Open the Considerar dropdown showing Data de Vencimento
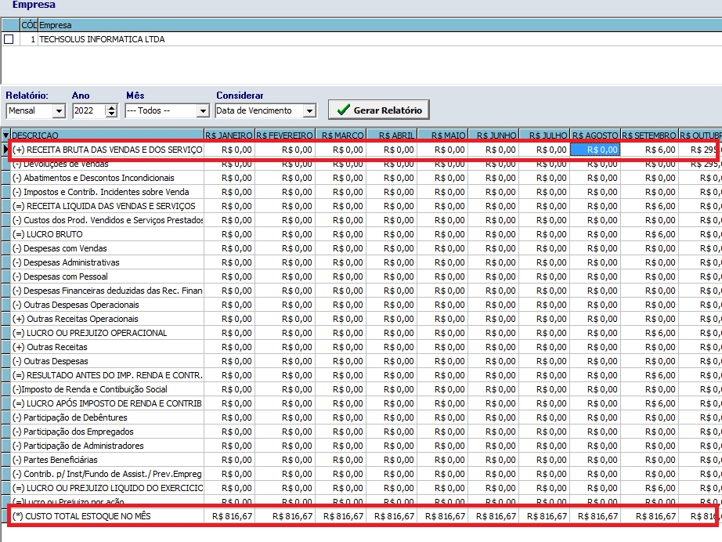The width and height of the screenshot is (722, 542). tap(310, 111)
